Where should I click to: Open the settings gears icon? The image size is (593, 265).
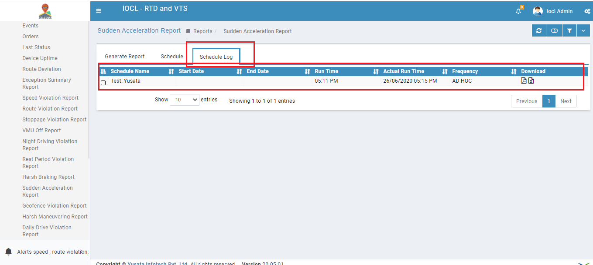[587, 11]
